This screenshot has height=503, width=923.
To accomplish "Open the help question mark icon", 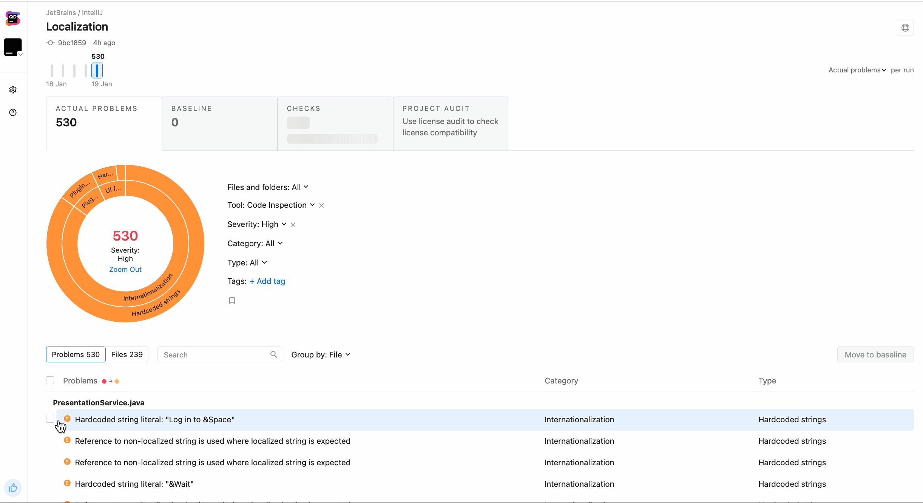I will pyautogui.click(x=13, y=112).
